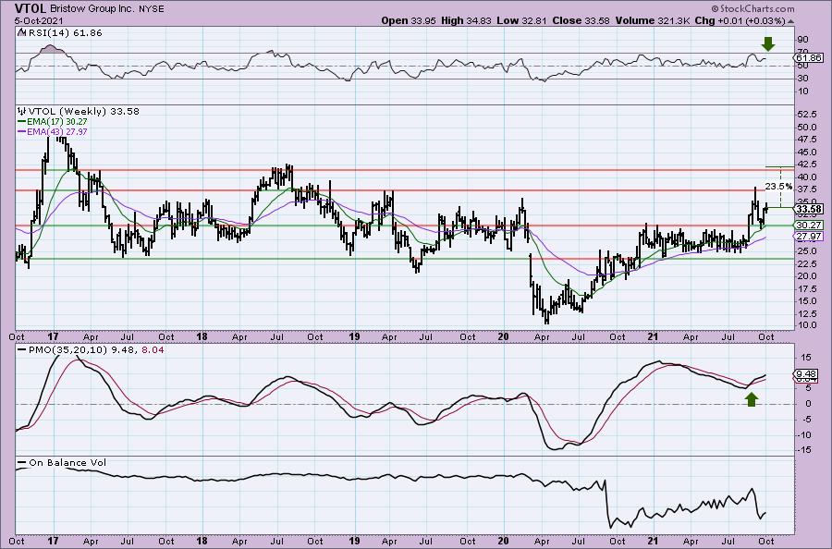Click the green EMA(17) legend line swatch
832x549 pixels.
point(22,121)
